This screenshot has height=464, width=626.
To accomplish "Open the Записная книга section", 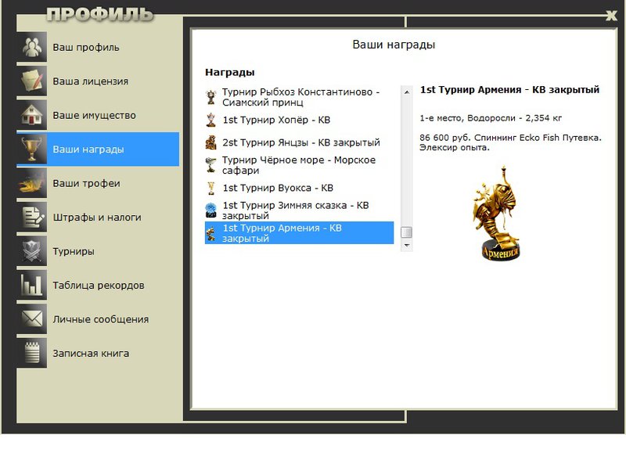I will coord(98,353).
